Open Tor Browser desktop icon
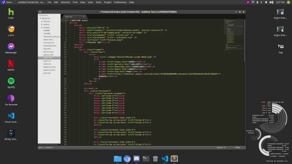292x164 pixels. click(11, 100)
